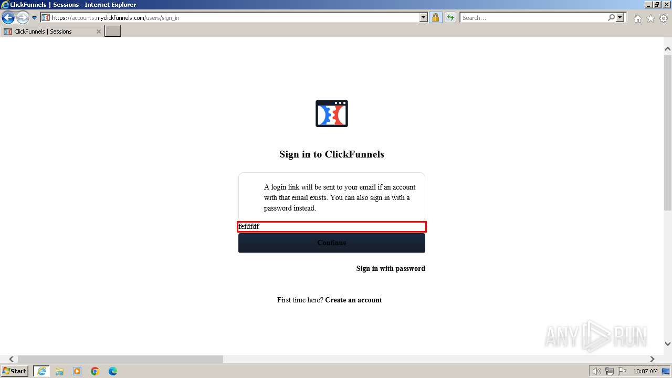Expand the address bar autocomplete dropdown
This screenshot has height=378, width=672.
pyautogui.click(x=424, y=18)
